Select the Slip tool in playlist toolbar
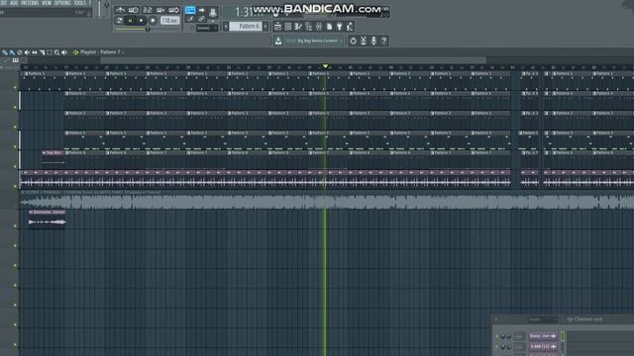Screen dimensions: 634x356 [x=35, y=52]
